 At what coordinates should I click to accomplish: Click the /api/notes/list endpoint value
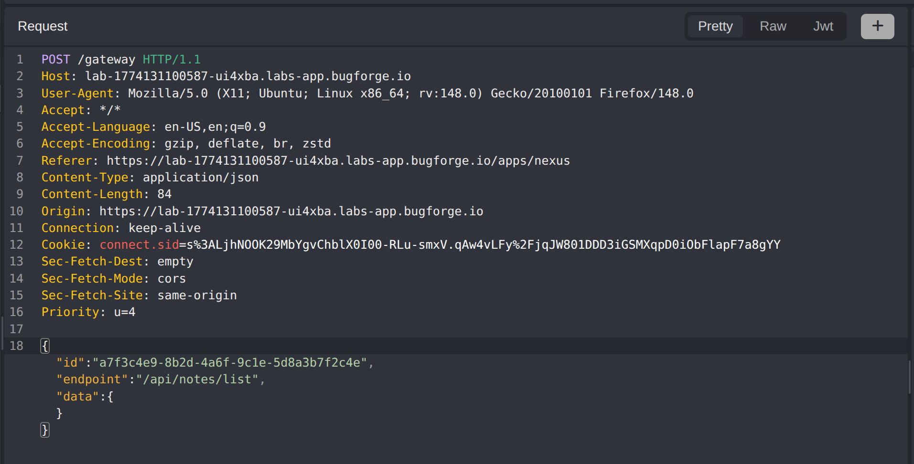(197, 380)
